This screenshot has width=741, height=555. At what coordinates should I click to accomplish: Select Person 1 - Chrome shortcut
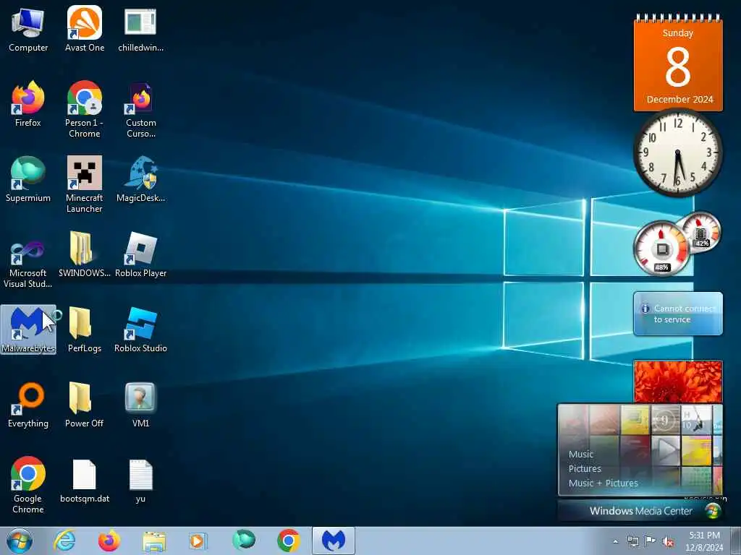(x=85, y=110)
